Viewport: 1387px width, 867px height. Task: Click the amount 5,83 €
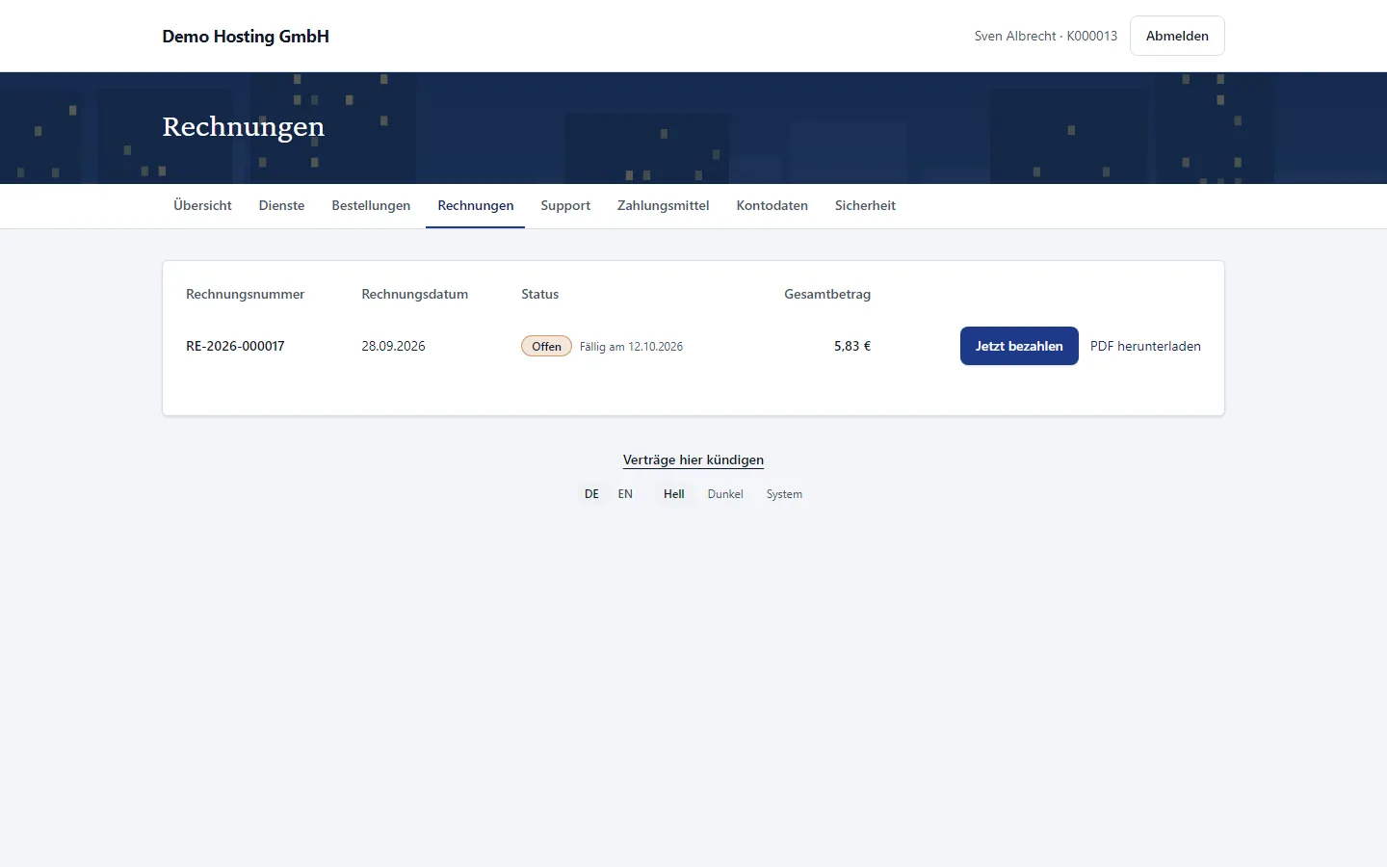click(852, 346)
